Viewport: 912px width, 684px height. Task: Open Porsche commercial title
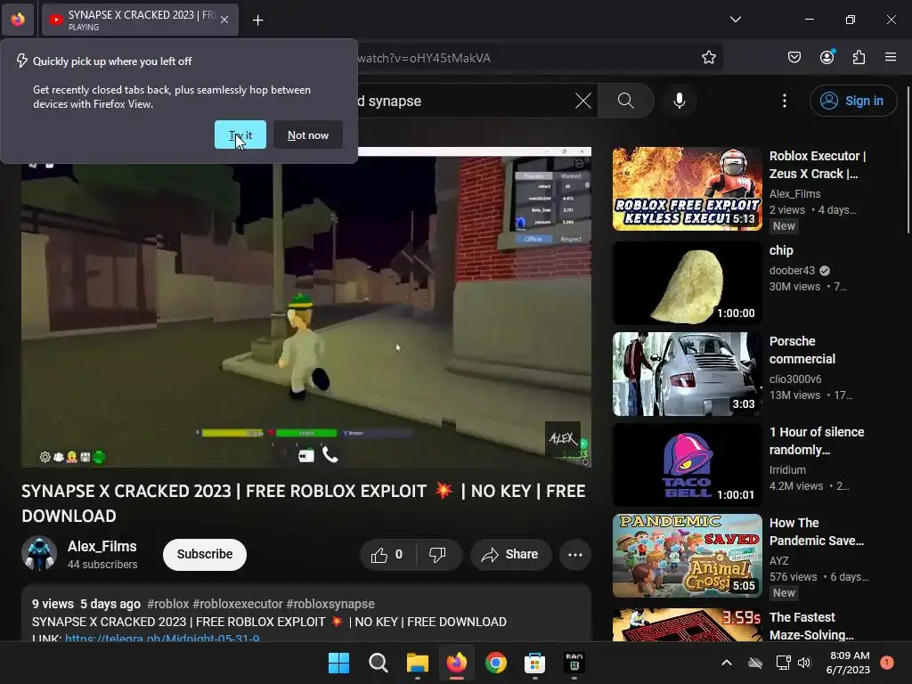[x=802, y=350]
